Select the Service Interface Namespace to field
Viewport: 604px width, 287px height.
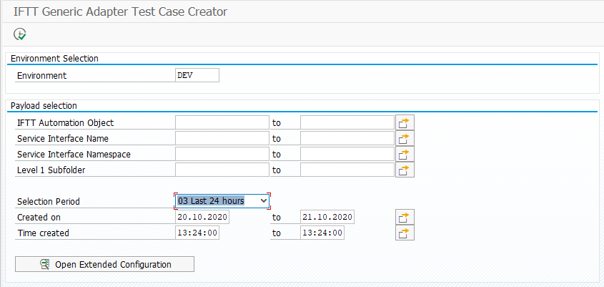347,155
